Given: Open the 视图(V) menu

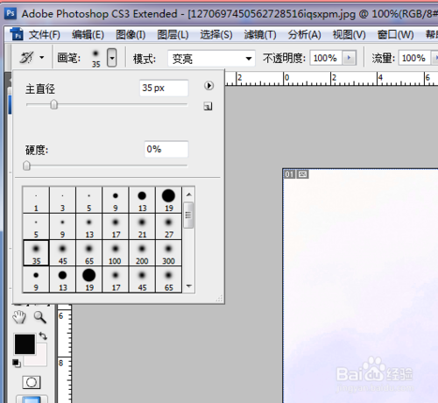Looking at the screenshot, I should coord(350,35).
